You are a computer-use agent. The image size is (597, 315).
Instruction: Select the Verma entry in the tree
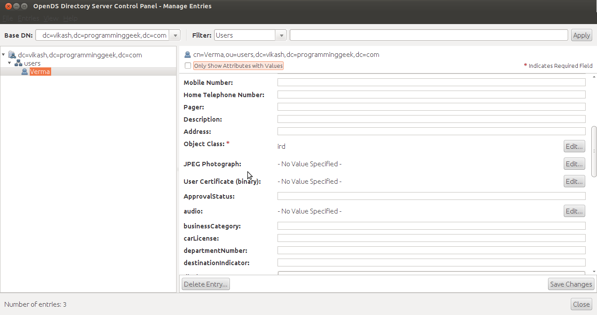(x=40, y=72)
